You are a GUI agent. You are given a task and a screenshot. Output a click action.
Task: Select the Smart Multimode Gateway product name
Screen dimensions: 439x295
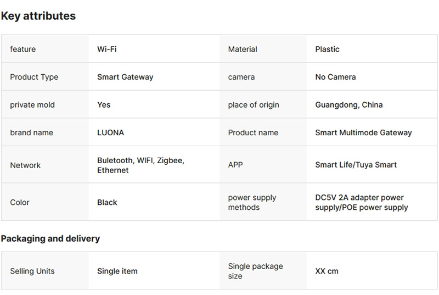click(363, 132)
